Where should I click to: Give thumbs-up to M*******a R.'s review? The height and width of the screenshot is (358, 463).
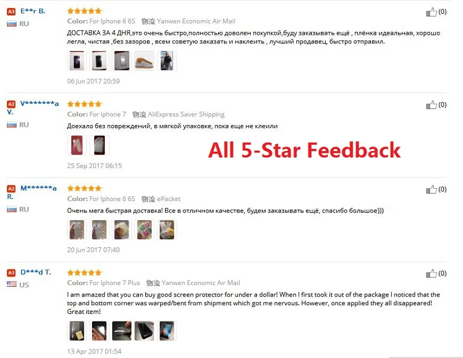coord(431,189)
